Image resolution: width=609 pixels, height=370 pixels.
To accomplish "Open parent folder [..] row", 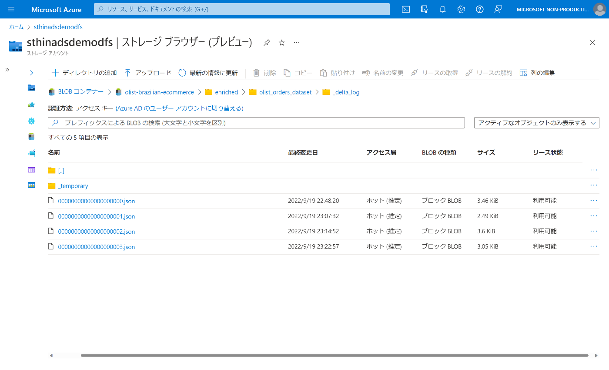I will click(61, 171).
